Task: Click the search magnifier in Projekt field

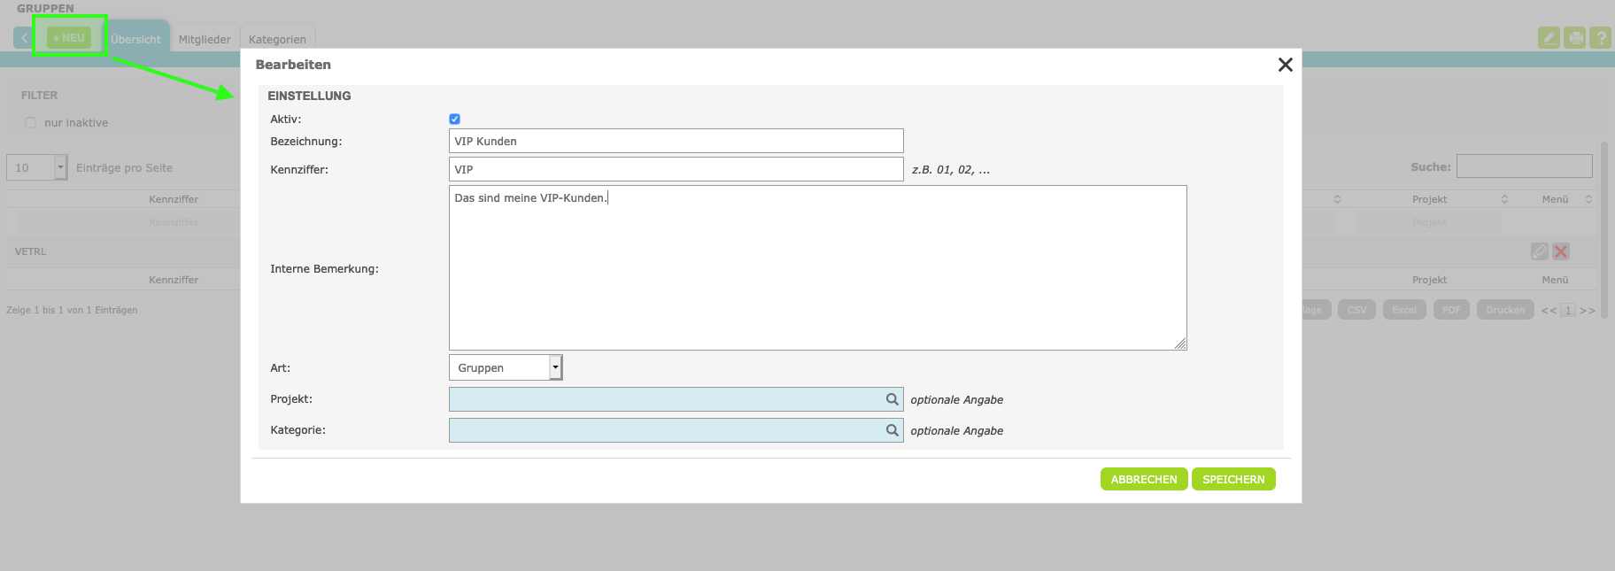Action: tap(892, 399)
